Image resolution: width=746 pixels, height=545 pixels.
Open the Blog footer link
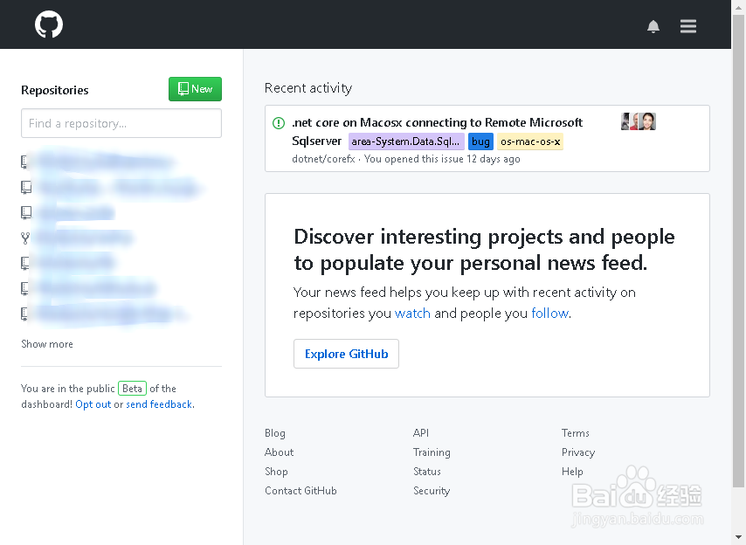(x=275, y=433)
